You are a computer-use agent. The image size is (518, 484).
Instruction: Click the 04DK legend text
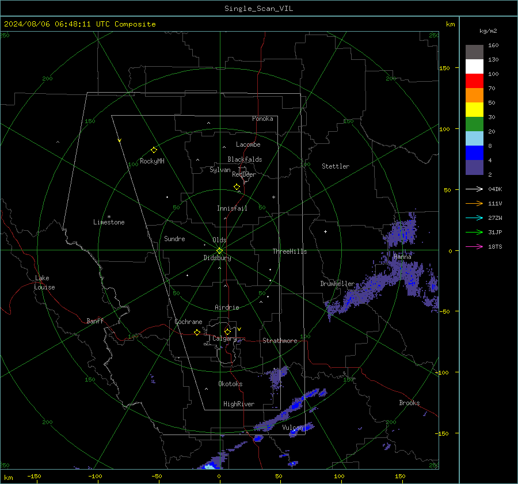[495, 189]
